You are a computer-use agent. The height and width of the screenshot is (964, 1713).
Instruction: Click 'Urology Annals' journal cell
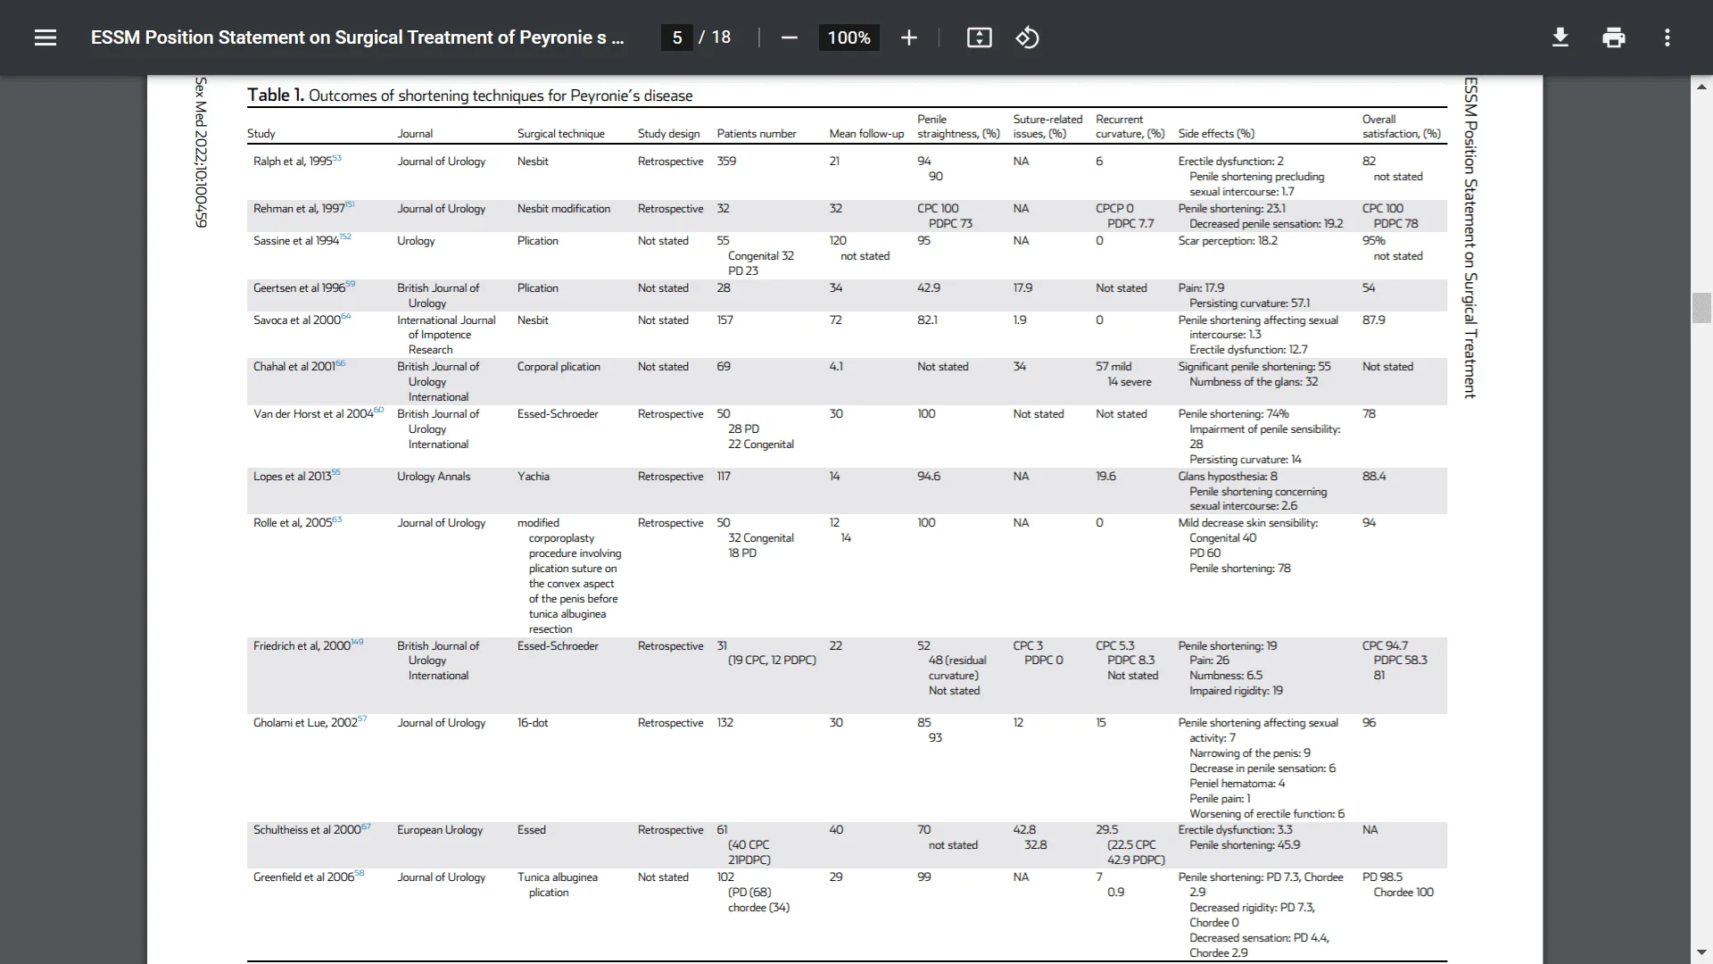click(x=434, y=477)
